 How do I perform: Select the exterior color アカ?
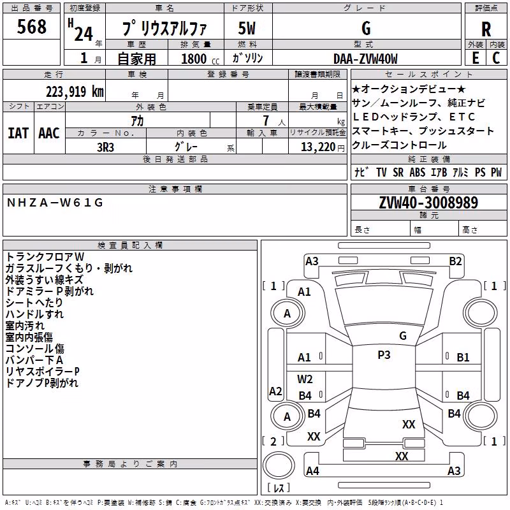[x=137, y=121]
